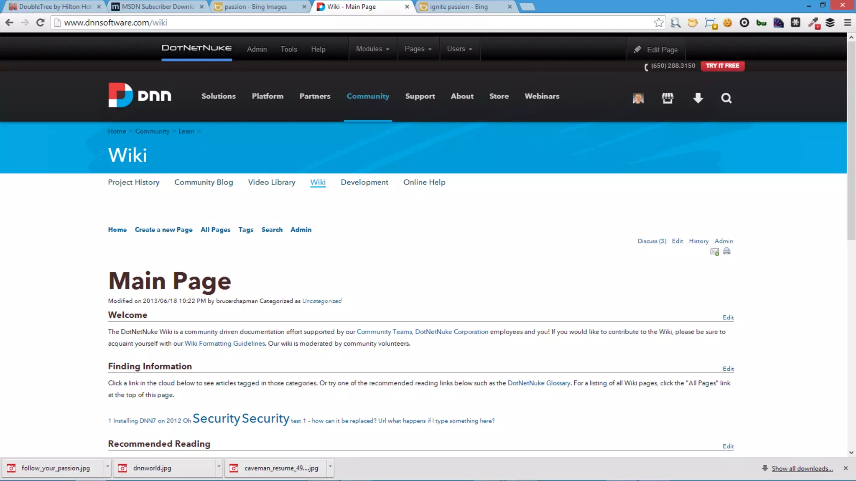Click the search magnifier icon in DNN header
Image resolution: width=856 pixels, height=481 pixels.
point(726,98)
